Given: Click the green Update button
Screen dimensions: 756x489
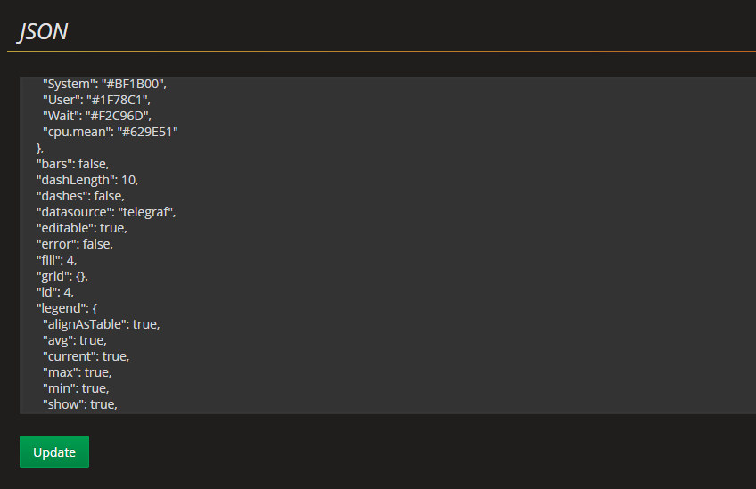Looking at the screenshot, I should click(54, 452).
